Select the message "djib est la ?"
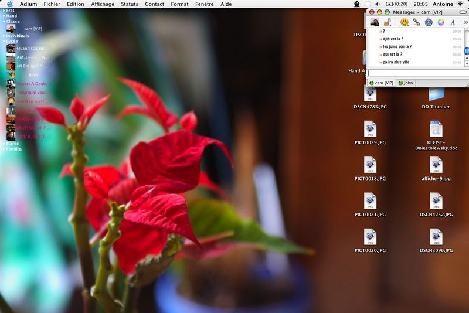Screen dimensions: 469x313 [x=393, y=39]
